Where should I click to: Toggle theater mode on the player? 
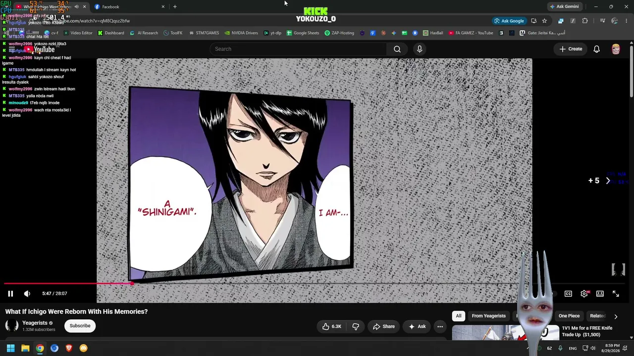click(x=600, y=294)
